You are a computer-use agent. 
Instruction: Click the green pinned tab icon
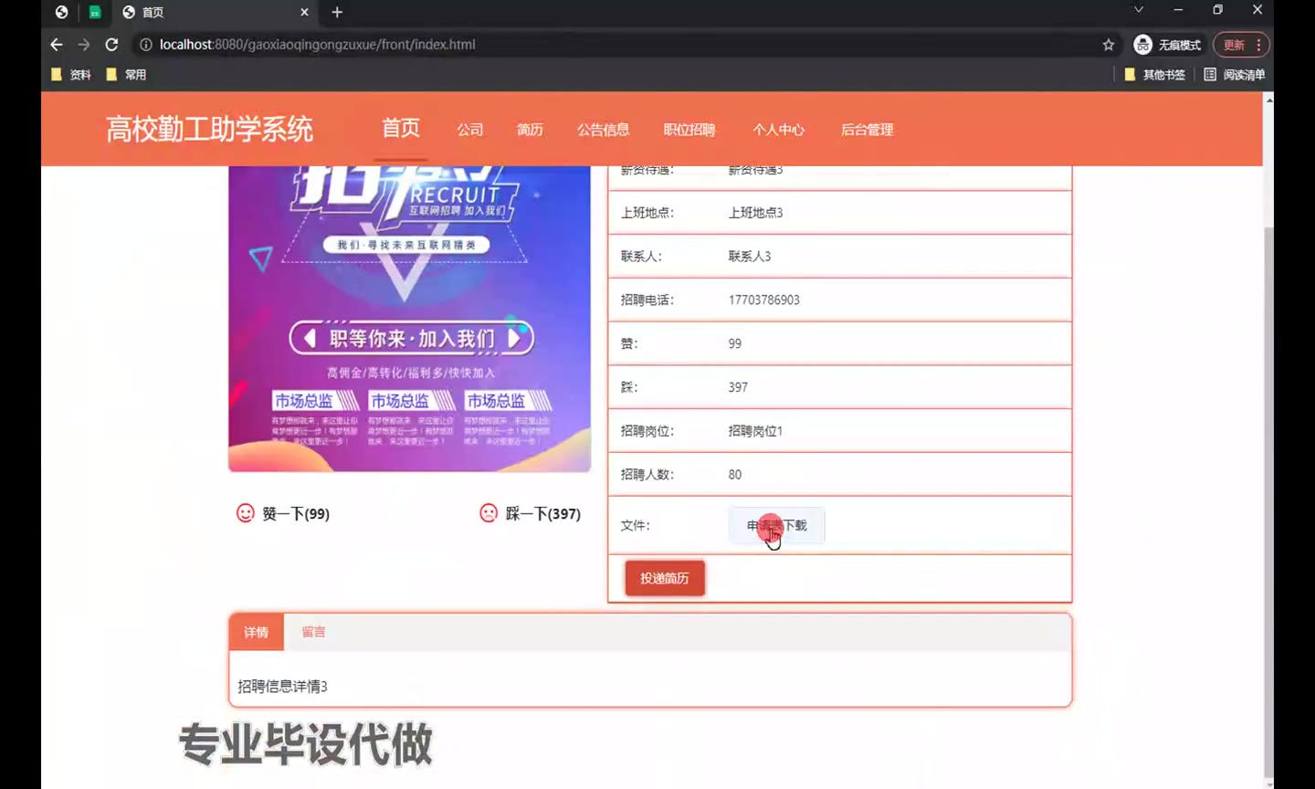[x=94, y=12]
